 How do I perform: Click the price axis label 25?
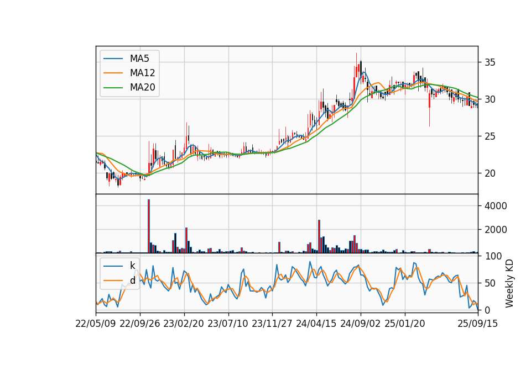point(490,136)
